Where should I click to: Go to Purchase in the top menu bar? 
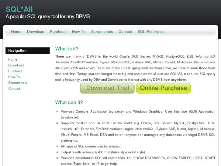point(58,32)
